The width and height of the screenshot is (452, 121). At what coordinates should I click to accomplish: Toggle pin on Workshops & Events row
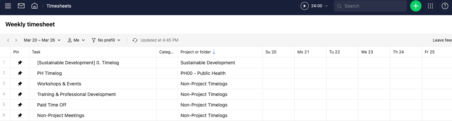(20, 84)
